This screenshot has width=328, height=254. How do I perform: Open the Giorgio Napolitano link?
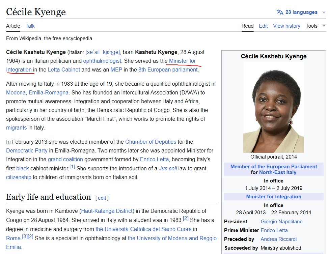pos(281,222)
